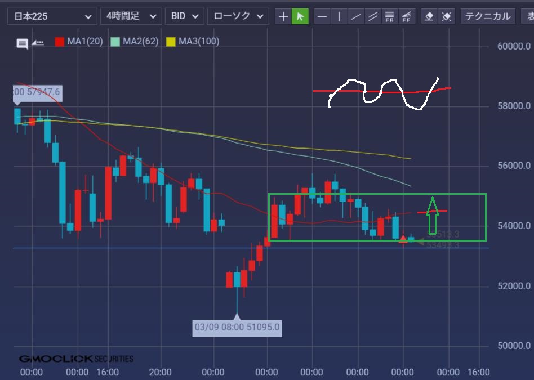Choose the trend line tool

tap(355, 16)
